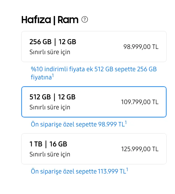Open the %10 indirimli fiyata promo link
The image size is (175, 194).
(x=93, y=69)
